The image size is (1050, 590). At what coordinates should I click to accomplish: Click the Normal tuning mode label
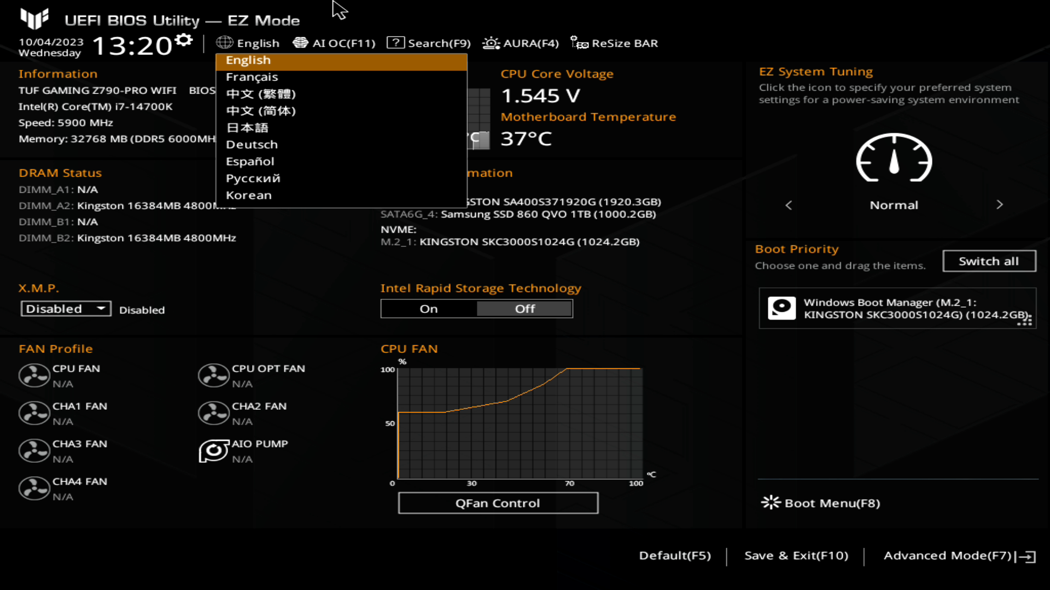894,205
